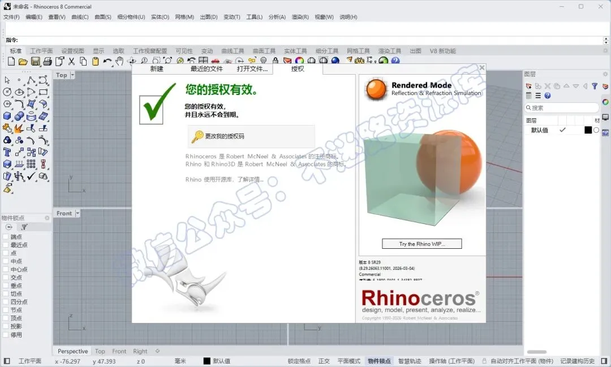Toggle the 停用 osnap checkbox
This screenshot has width=611, height=367.
tap(6, 335)
